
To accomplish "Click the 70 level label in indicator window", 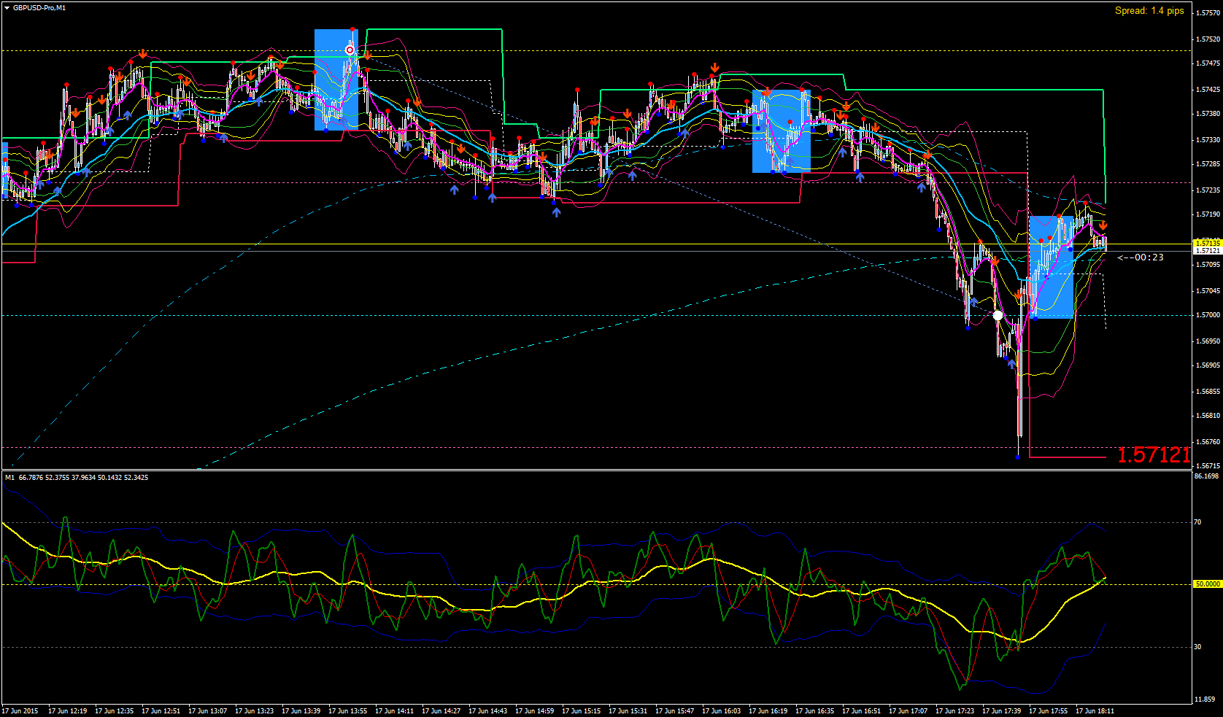I will pos(1198,522).
